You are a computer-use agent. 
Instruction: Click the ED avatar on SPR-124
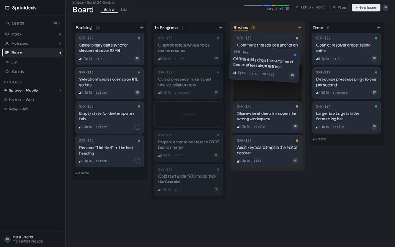(x=374, y=127)
